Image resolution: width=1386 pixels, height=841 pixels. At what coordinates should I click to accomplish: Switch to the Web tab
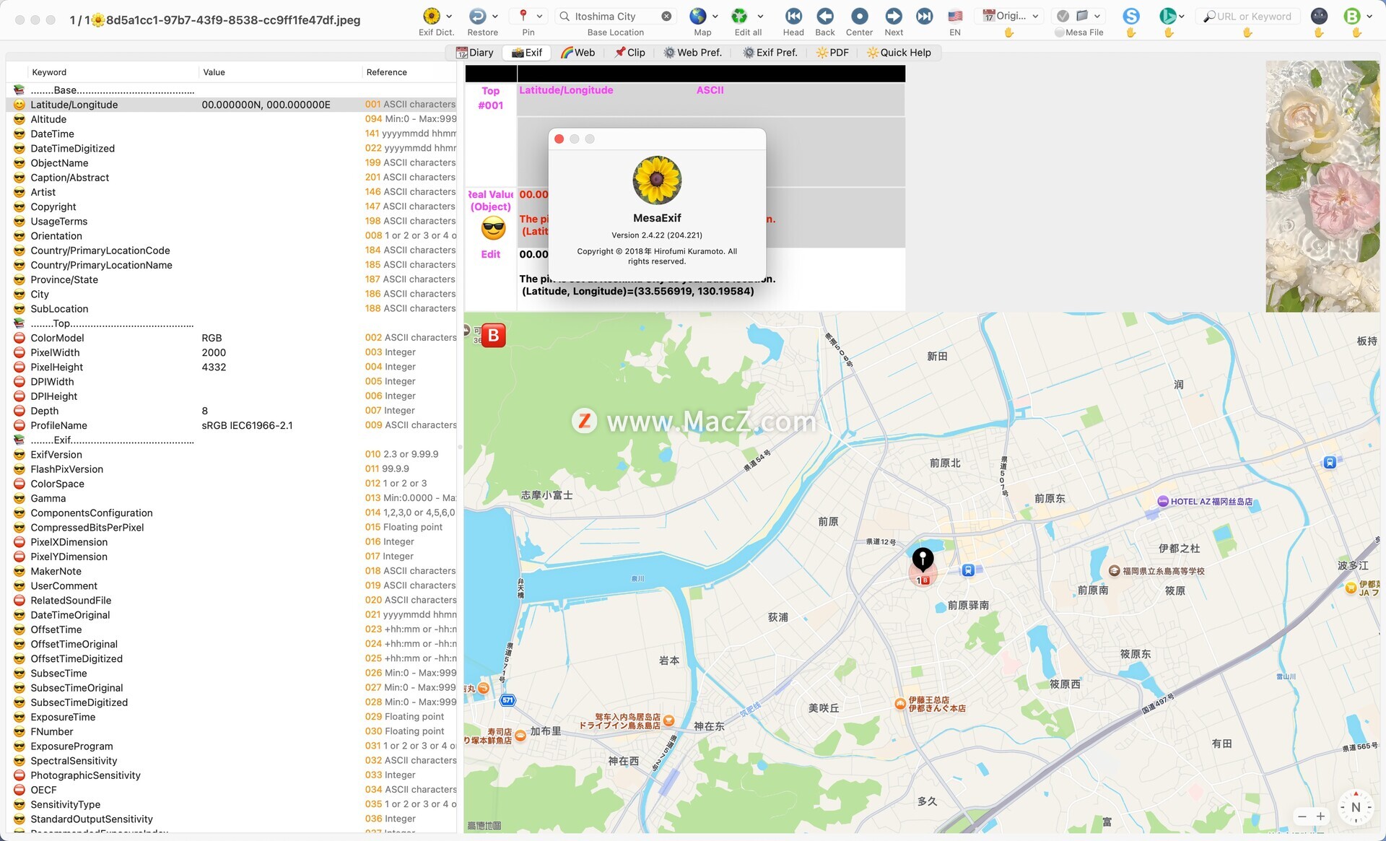tap(577, 53)
